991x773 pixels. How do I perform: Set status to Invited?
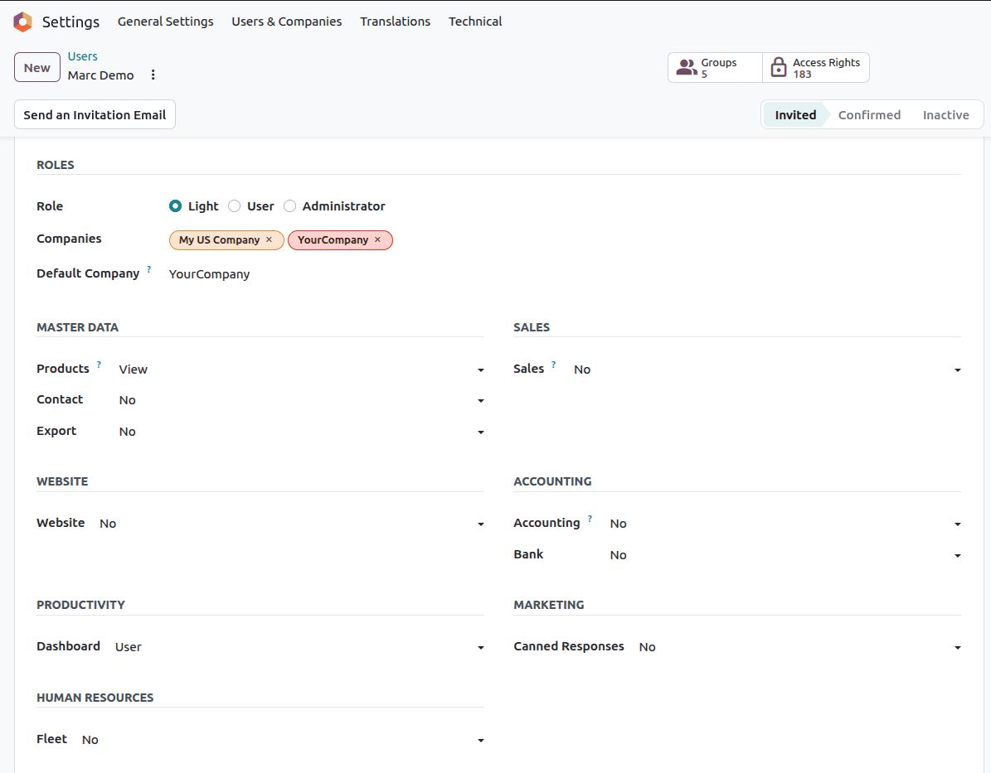pos(795,115)
